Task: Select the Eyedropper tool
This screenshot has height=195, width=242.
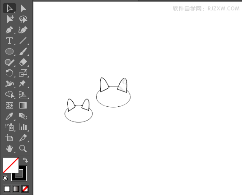Action: [9, 116]
